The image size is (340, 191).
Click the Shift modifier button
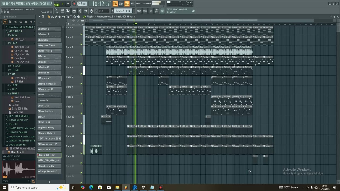139,11
